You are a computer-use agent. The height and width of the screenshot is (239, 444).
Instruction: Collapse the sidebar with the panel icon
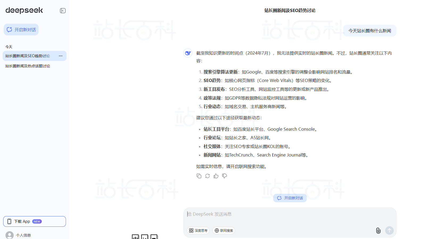click(x=63, y=11)
